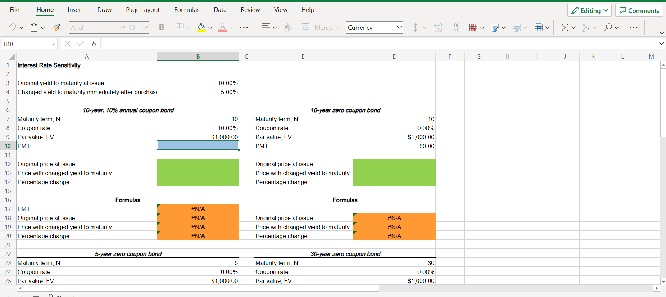Click the Select All corner triangle
666x297 pixels.
pos(12,56)
